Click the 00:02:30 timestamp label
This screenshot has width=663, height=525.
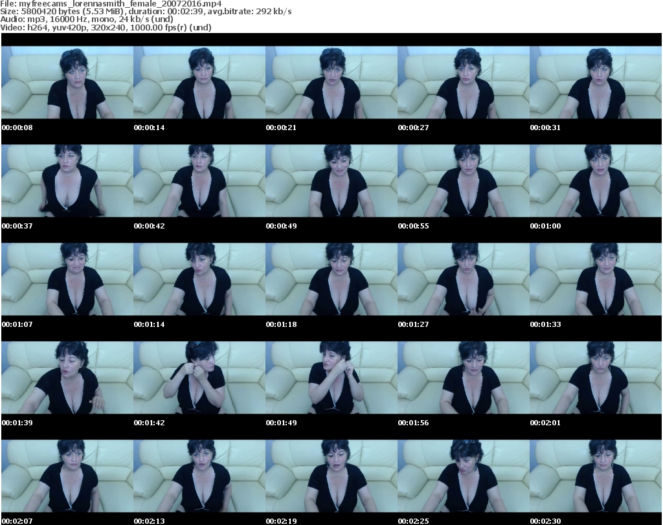click(x=545, y=521)
